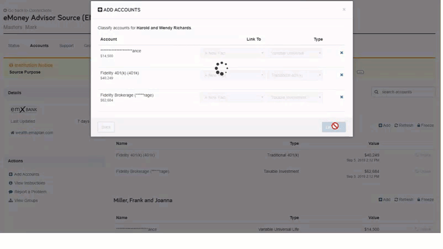The width and height of the screenshot is (443, 249).
Task: Click the ellipsis button in the notice bar
Action: pos(360,72)
